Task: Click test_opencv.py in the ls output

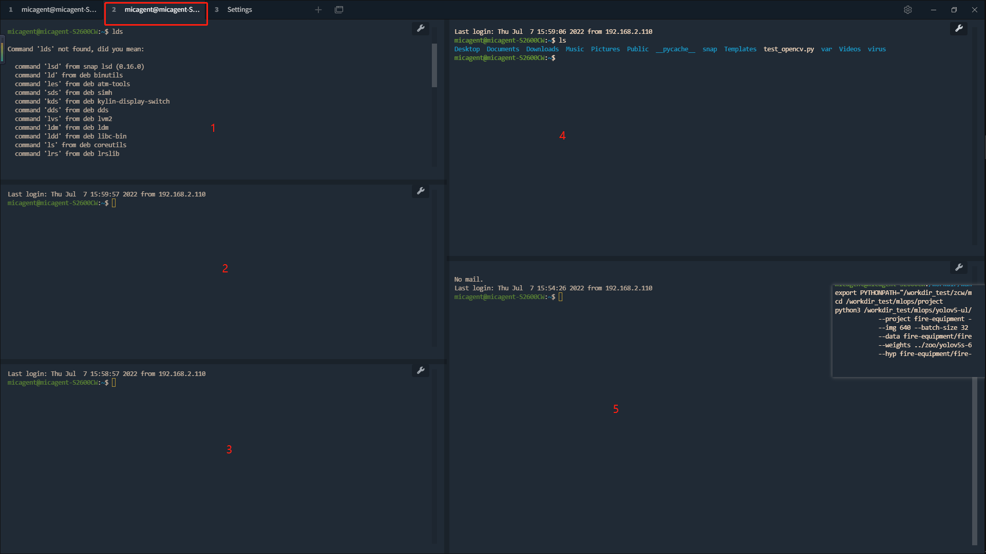Action: [788, 49]
